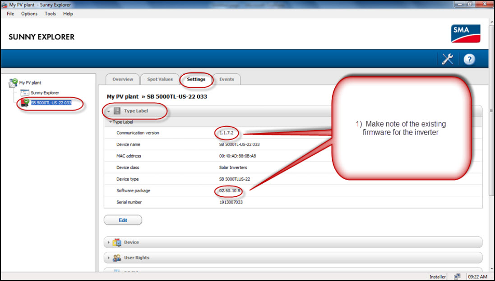Viewport: 495px width, 281px height.
Task: Open the wrench settings tool icon
Action: [x=447, y=59]
